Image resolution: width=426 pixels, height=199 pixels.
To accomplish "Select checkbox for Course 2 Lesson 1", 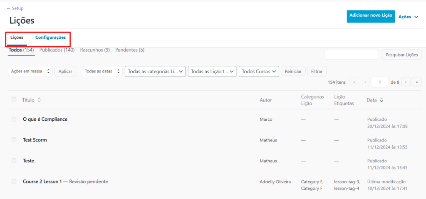I will 14,182.
